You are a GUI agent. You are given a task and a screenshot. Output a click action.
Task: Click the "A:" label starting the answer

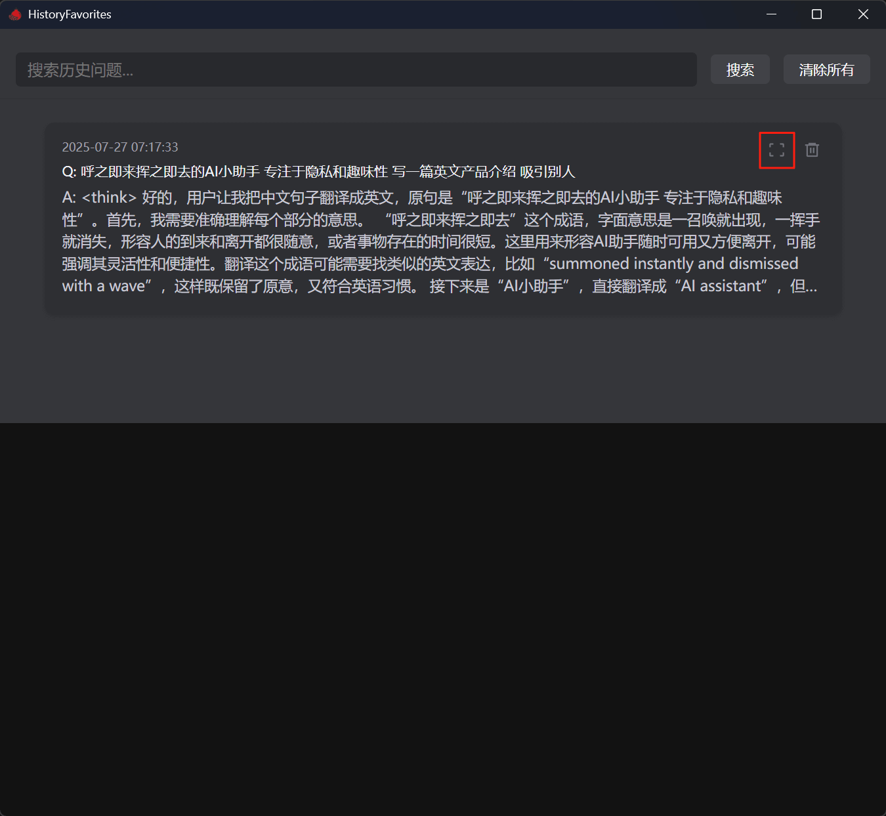[69, 197]
